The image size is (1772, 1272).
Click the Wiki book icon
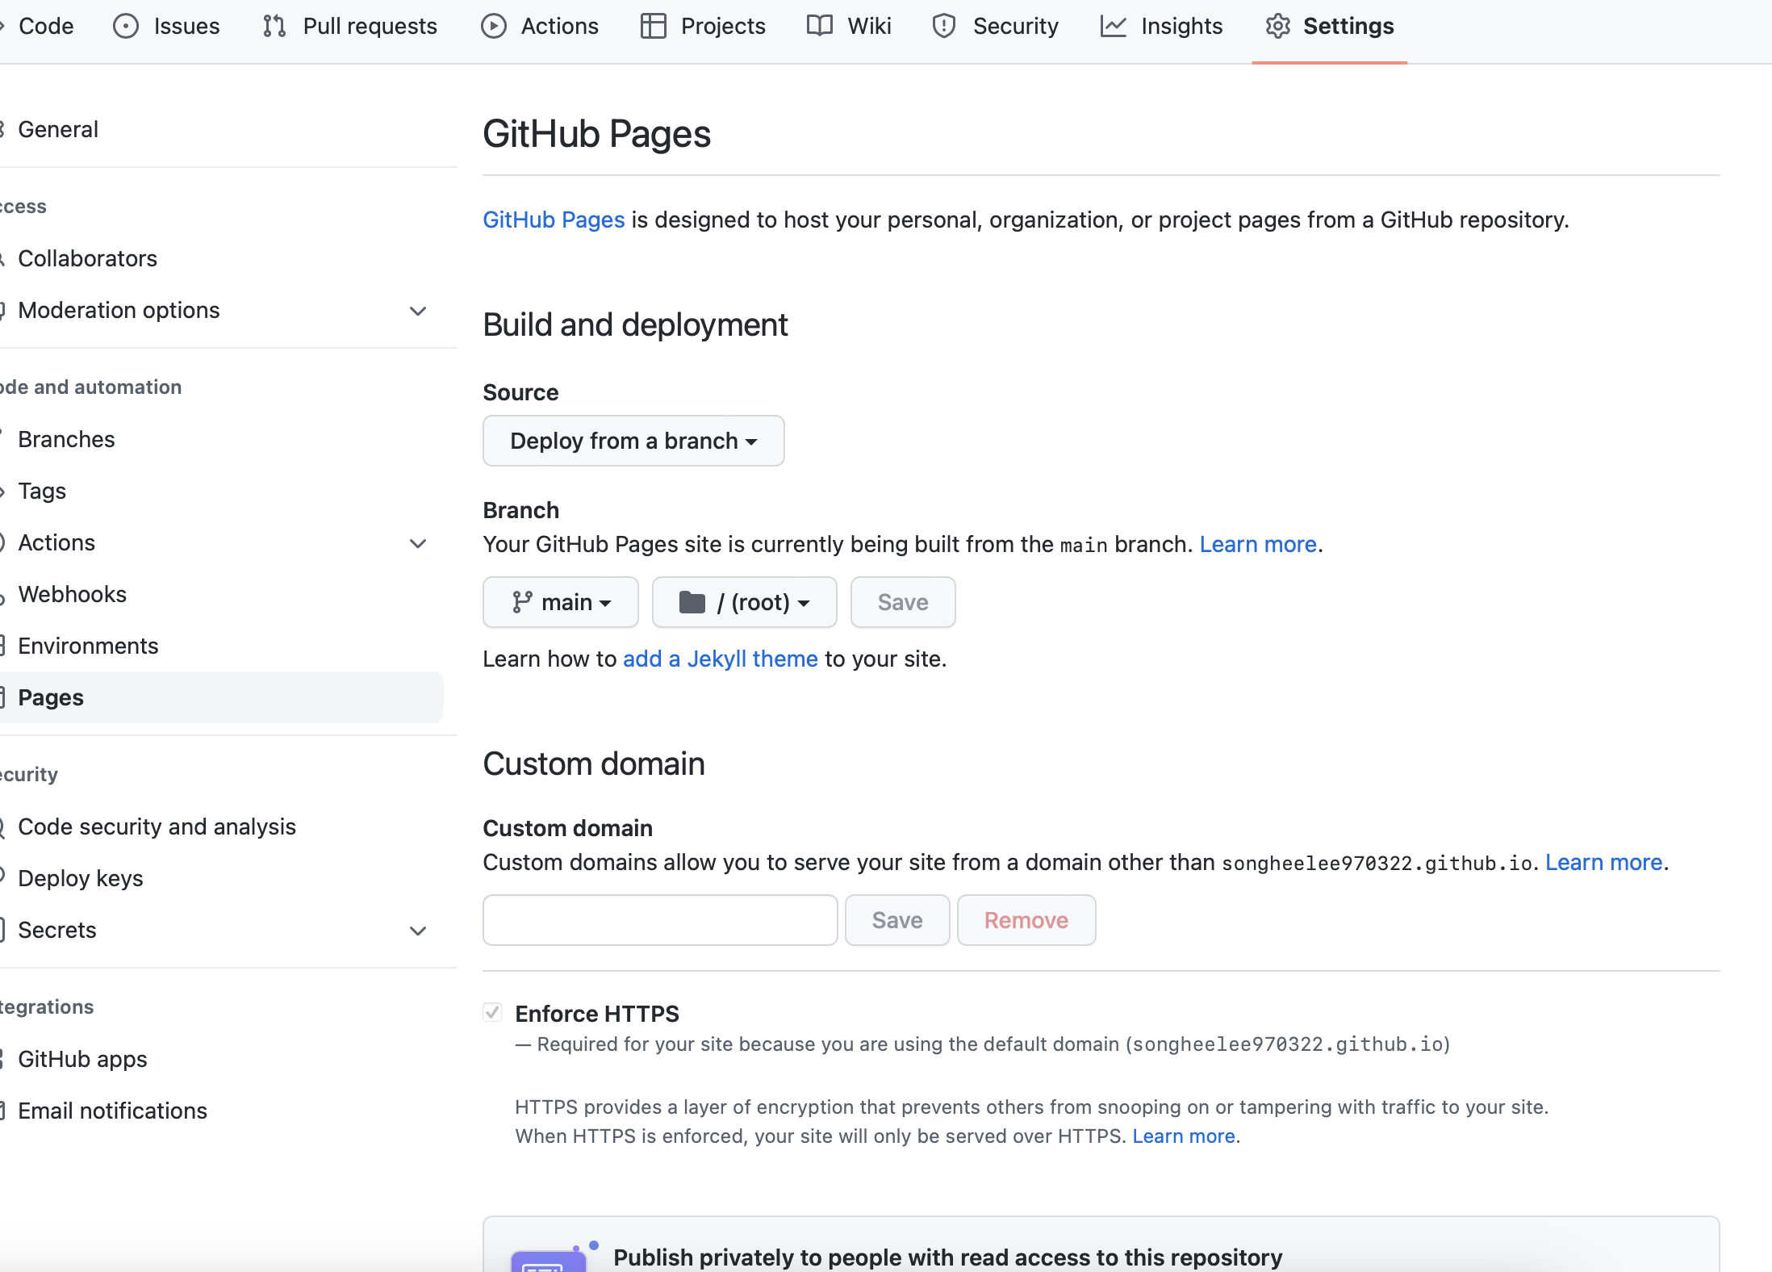[x=820, y=27]
